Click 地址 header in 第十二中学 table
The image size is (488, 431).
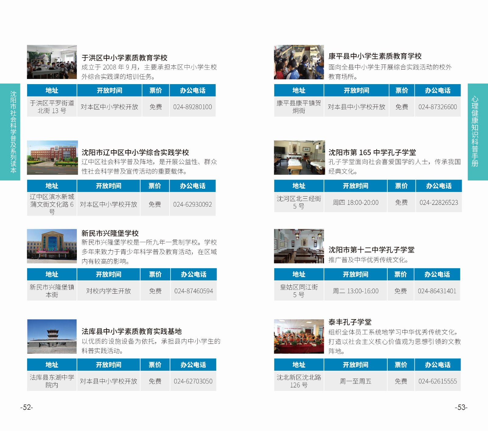(299, 274)
